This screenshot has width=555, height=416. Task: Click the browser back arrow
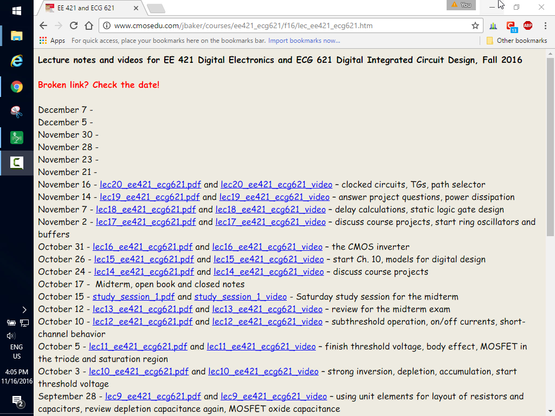tap(43, 25)
